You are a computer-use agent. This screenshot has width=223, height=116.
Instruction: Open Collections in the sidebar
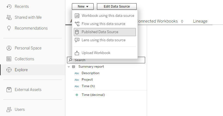(x=24, y=59)
